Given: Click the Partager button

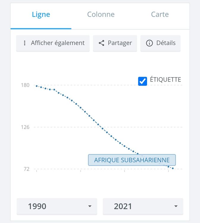Looking at the screenshot, I should (115, 43).
